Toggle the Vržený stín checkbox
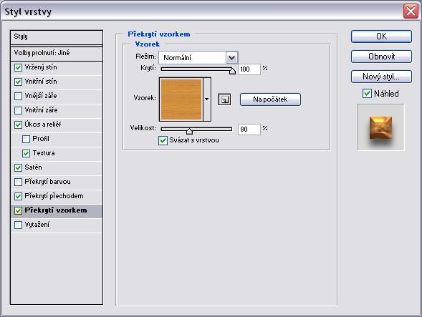This screenshot has height=317, width=422. [x=18, y=67]
